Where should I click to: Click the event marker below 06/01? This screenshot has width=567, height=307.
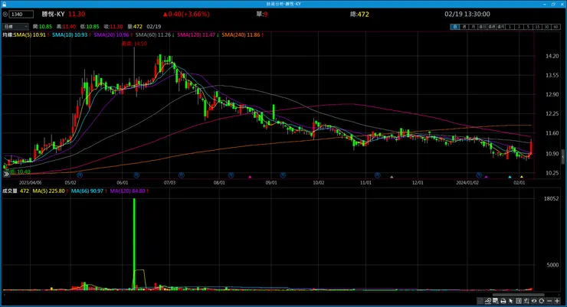click(x=136, y=175)
